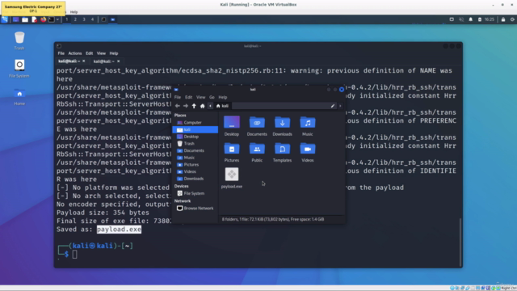Click the power log out icon

[512, 19]
